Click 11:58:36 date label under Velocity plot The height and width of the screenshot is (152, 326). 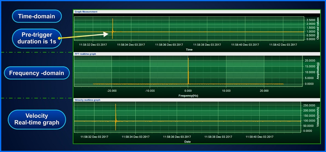tap(177, 137)
